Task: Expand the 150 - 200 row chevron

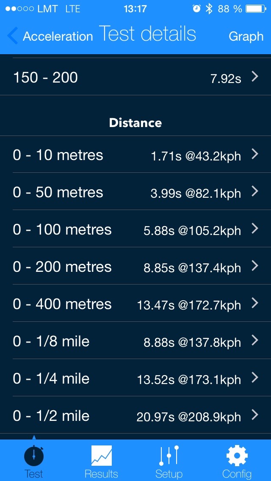Action: 254,77
